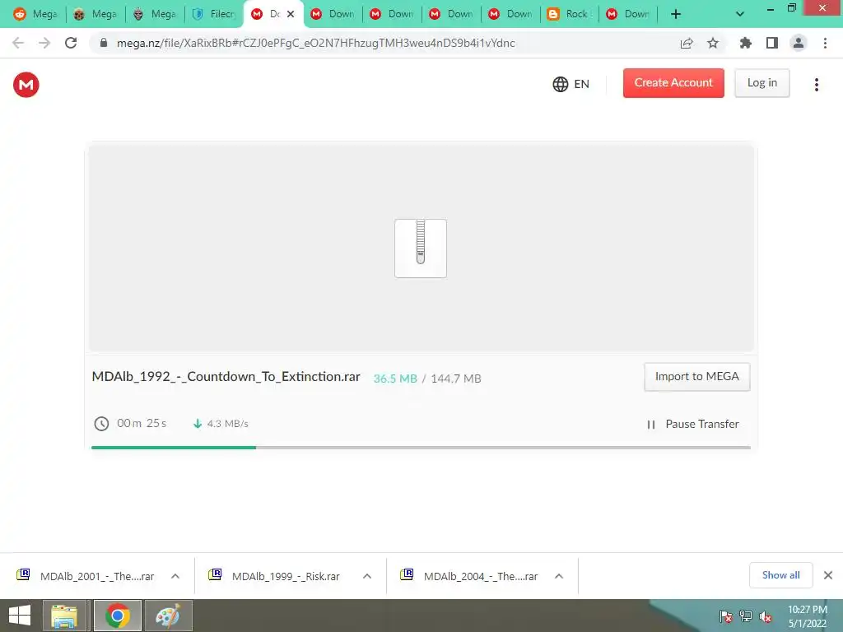The height and width of the screenshot is (632, 843).
Task: Switch to the second Mega tab
Action: [95, 14]
